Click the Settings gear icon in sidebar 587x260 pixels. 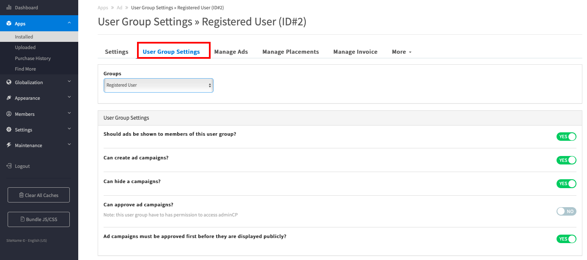pos(9,129)
